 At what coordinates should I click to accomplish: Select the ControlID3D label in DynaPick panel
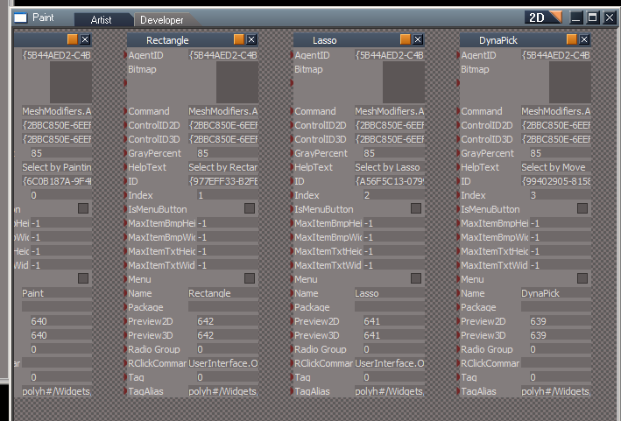tap(486, 139)
